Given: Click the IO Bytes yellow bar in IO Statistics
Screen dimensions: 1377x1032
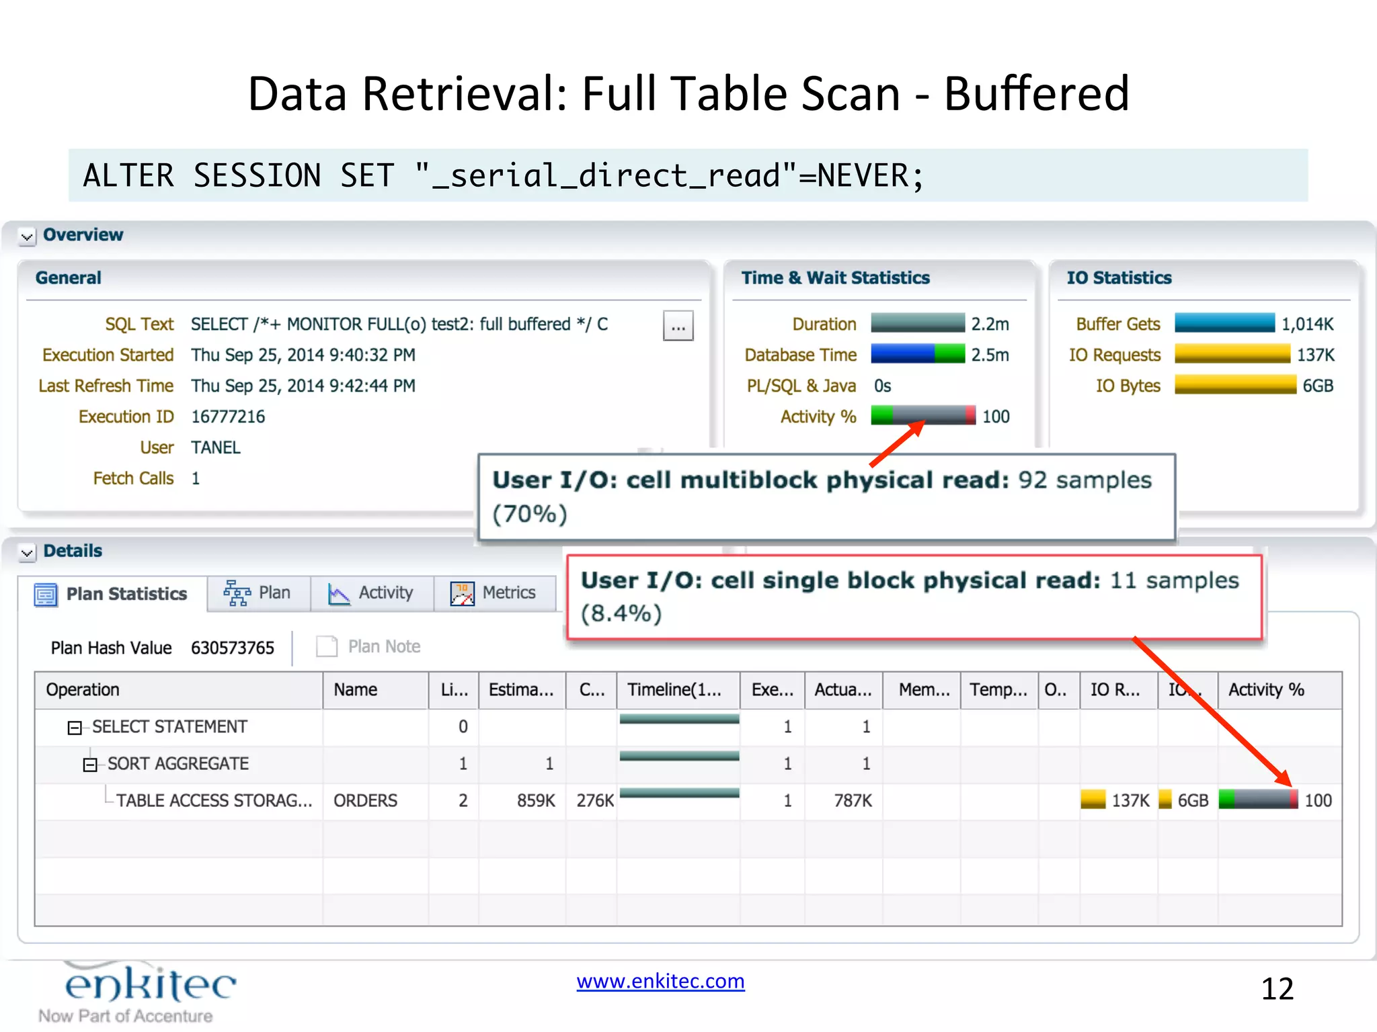Looking at the screenshot, I should click(x=1235, y=384).
